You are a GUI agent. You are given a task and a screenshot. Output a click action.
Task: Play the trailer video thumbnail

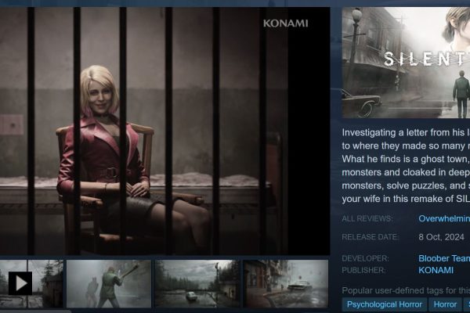coord(31,283)
